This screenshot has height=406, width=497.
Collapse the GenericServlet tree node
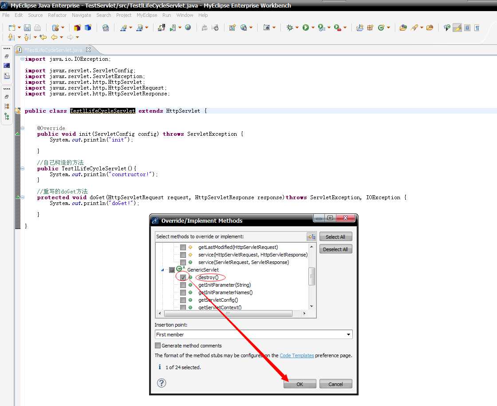point(162,270)
